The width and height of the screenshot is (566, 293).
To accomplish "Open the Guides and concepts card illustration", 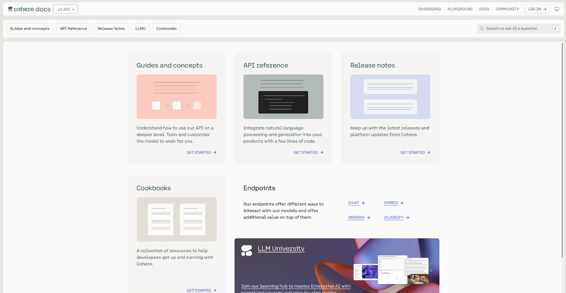I will coord(177,96).
